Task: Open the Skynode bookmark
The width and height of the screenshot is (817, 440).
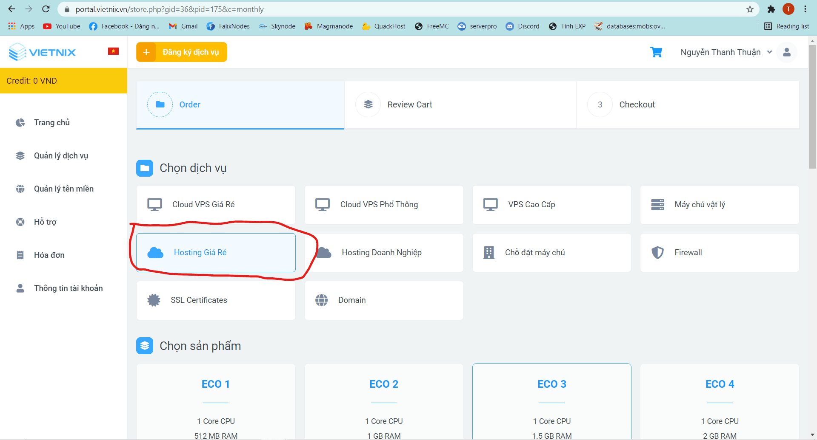Action: [277, 26]
